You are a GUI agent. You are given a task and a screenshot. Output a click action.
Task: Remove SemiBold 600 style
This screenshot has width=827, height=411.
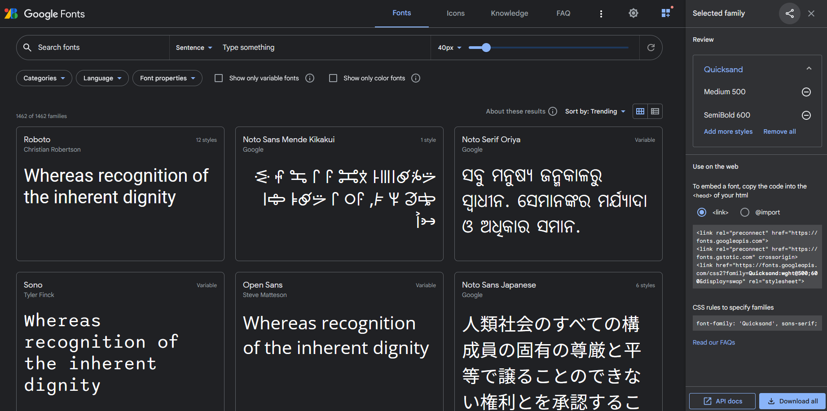click(806, 115)
